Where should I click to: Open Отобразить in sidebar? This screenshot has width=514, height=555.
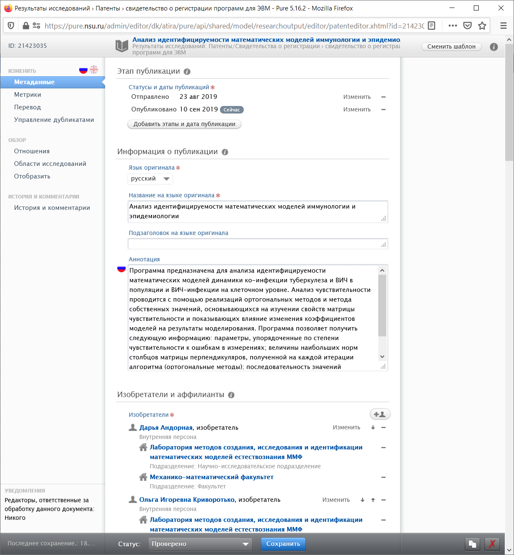[32, 176]
